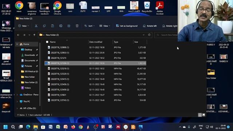Image resolution: width=233 pixels, height=131 pixels.
Task: Open Microsoft Word from taskbar
Action: tap(51, 127)
